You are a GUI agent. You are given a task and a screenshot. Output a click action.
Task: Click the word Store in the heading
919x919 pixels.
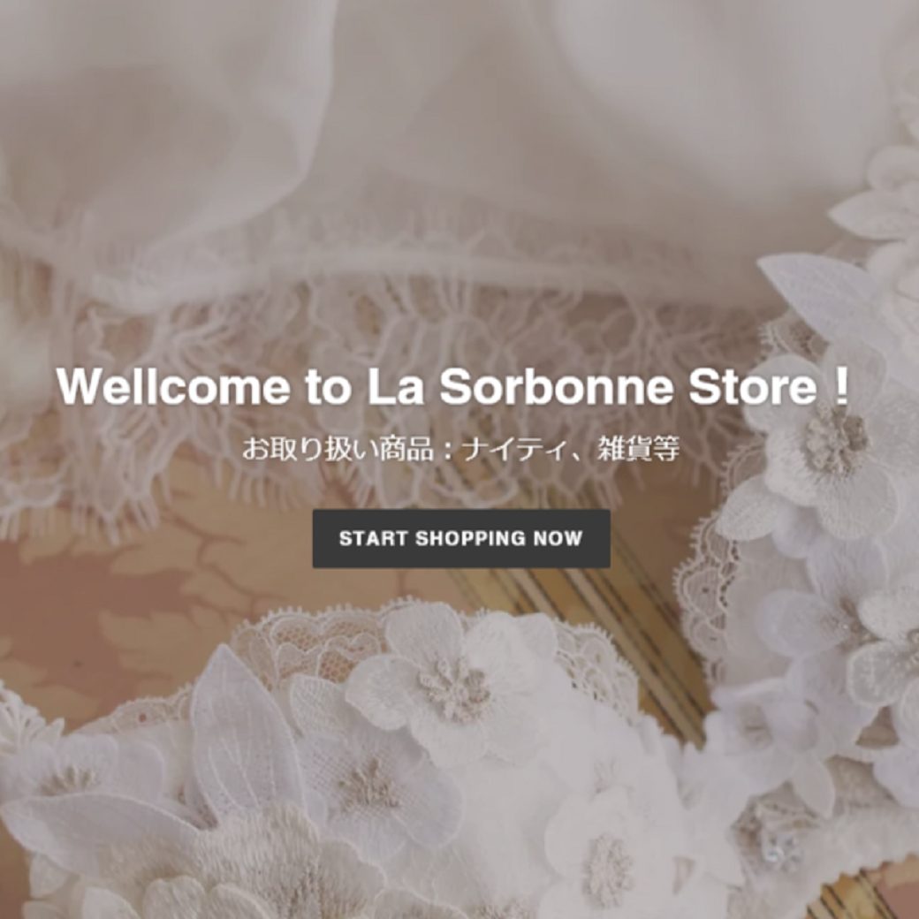pos(753,386)
